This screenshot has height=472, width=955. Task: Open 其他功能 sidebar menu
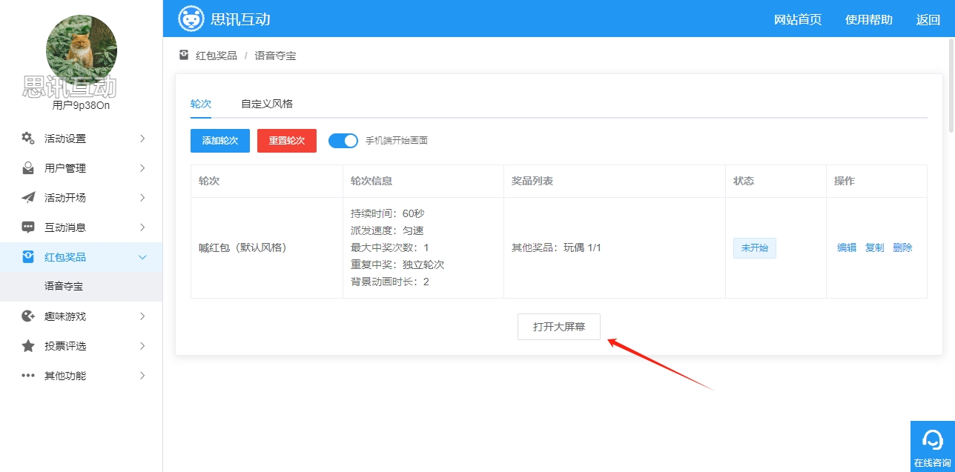pos(82,376)
